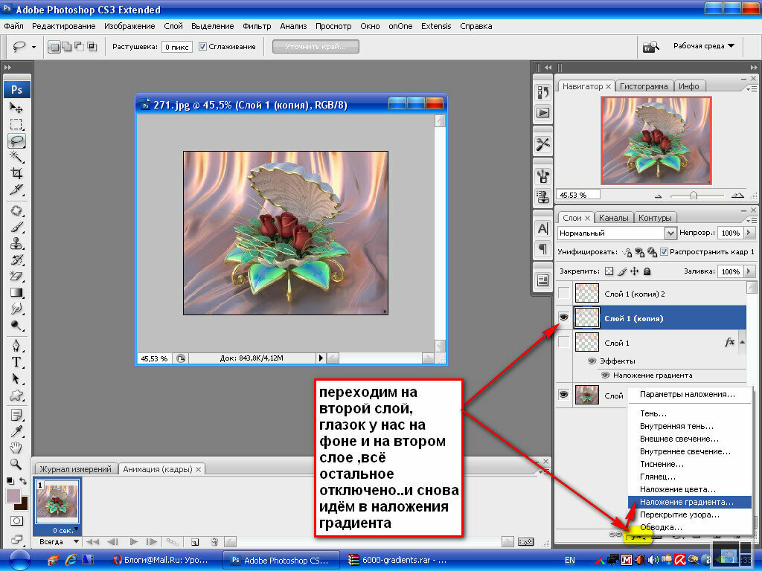This screenshot has height=571, width=762.
Task: Select the Horizontal Type tool
Action: click(x=16, y=362)
